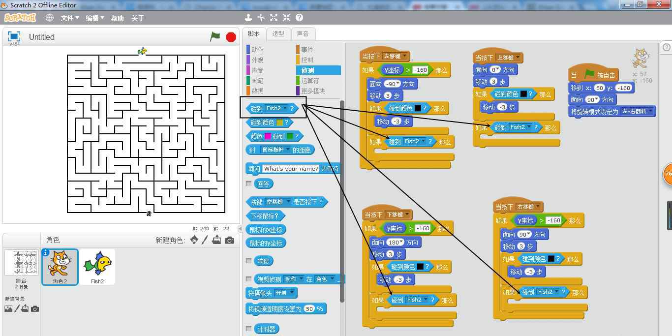Create new sprite from camera icon
The height and width of the screenshot is (336, 672).
[x=229, y=240]
